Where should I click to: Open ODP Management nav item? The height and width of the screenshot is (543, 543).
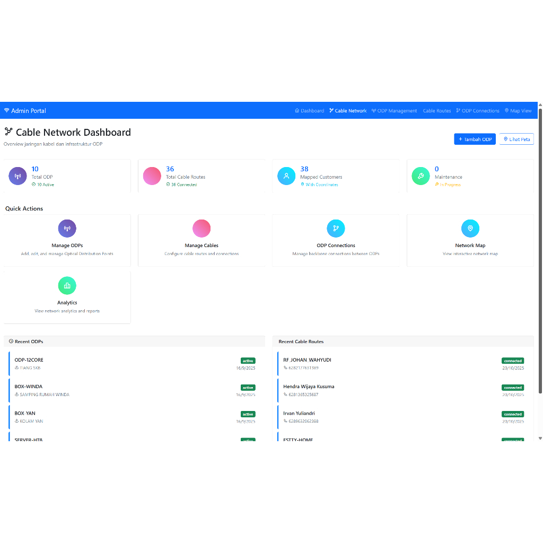394,111
